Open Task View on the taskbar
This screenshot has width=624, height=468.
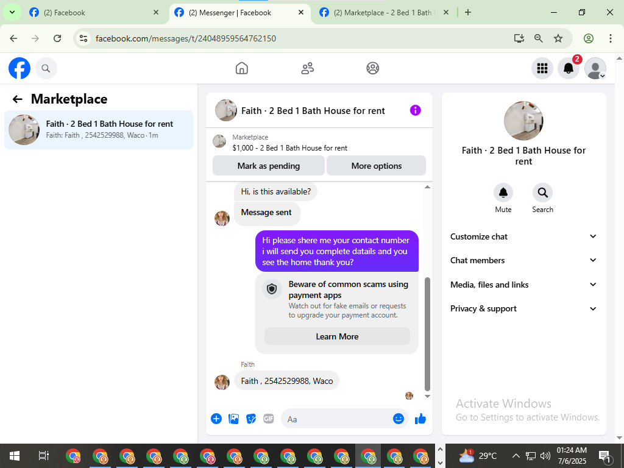pyautogui.click(x=43, y=456)
